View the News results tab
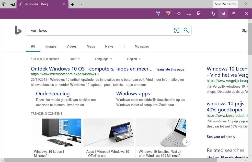Viewport: 252px width, 162px height. 109,47
